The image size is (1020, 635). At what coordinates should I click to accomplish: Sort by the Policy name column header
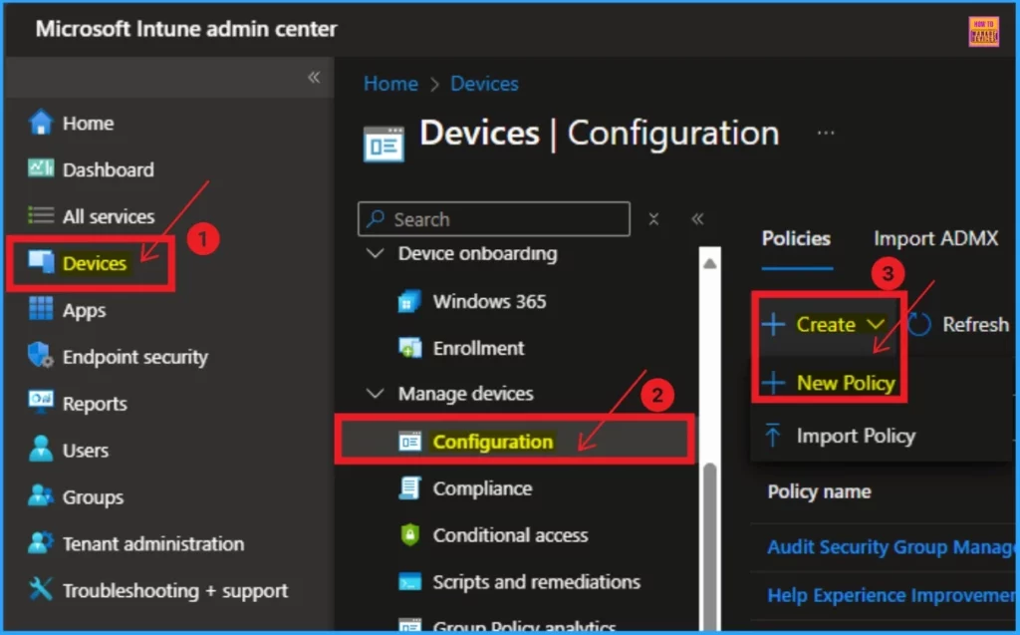(819, 491)
